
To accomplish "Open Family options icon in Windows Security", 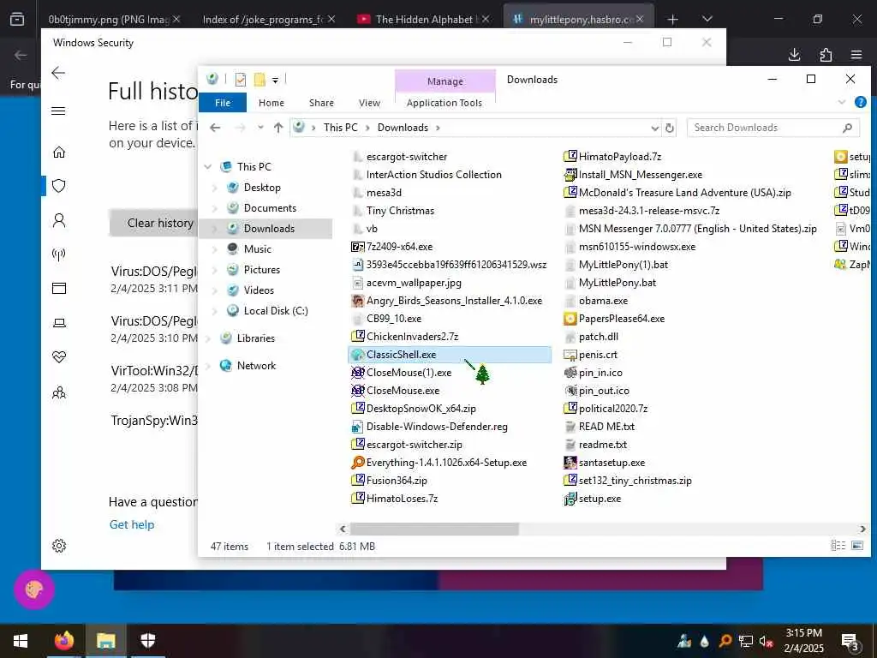I will point(59,392).
